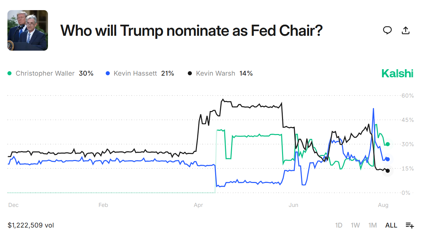The image size is (431, 239).
Task: Click the Kalshi logo
Action: coord(397,73)
